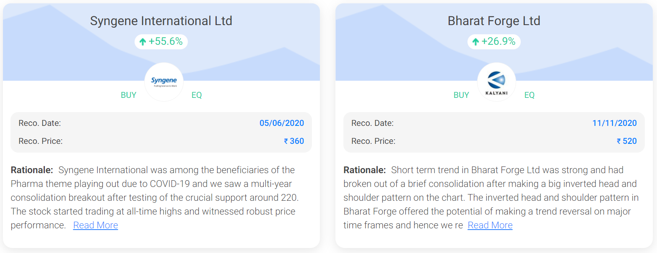
Task: Click the BUY label on Syngene card
Action: pos(129,95)
